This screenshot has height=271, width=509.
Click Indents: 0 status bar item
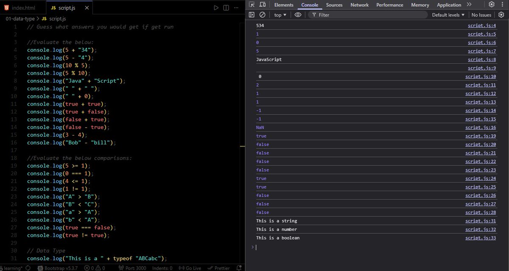tap(162, 268)
